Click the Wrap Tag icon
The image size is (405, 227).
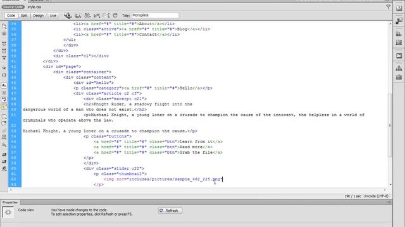pyautogui.click(x=4, y=131)
